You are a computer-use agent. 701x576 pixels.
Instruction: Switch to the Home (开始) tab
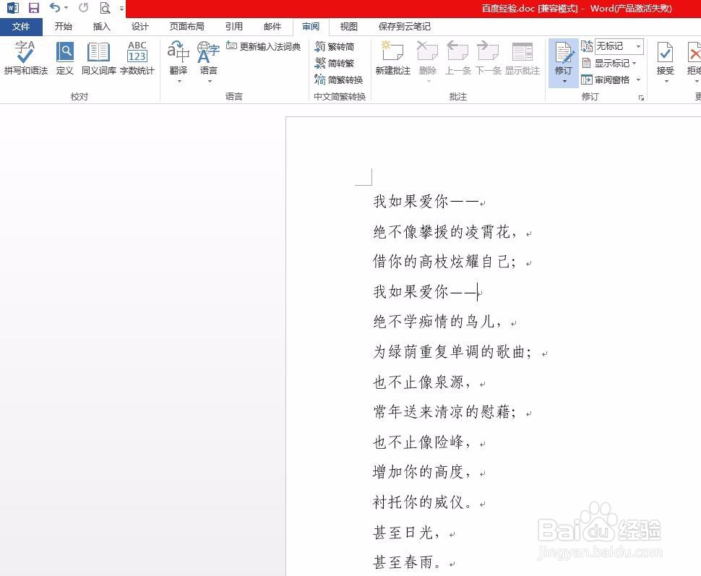64,27
